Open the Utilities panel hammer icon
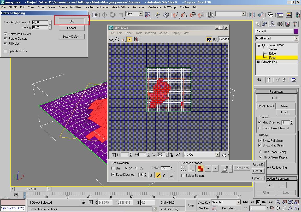 [x=295, y=24]
